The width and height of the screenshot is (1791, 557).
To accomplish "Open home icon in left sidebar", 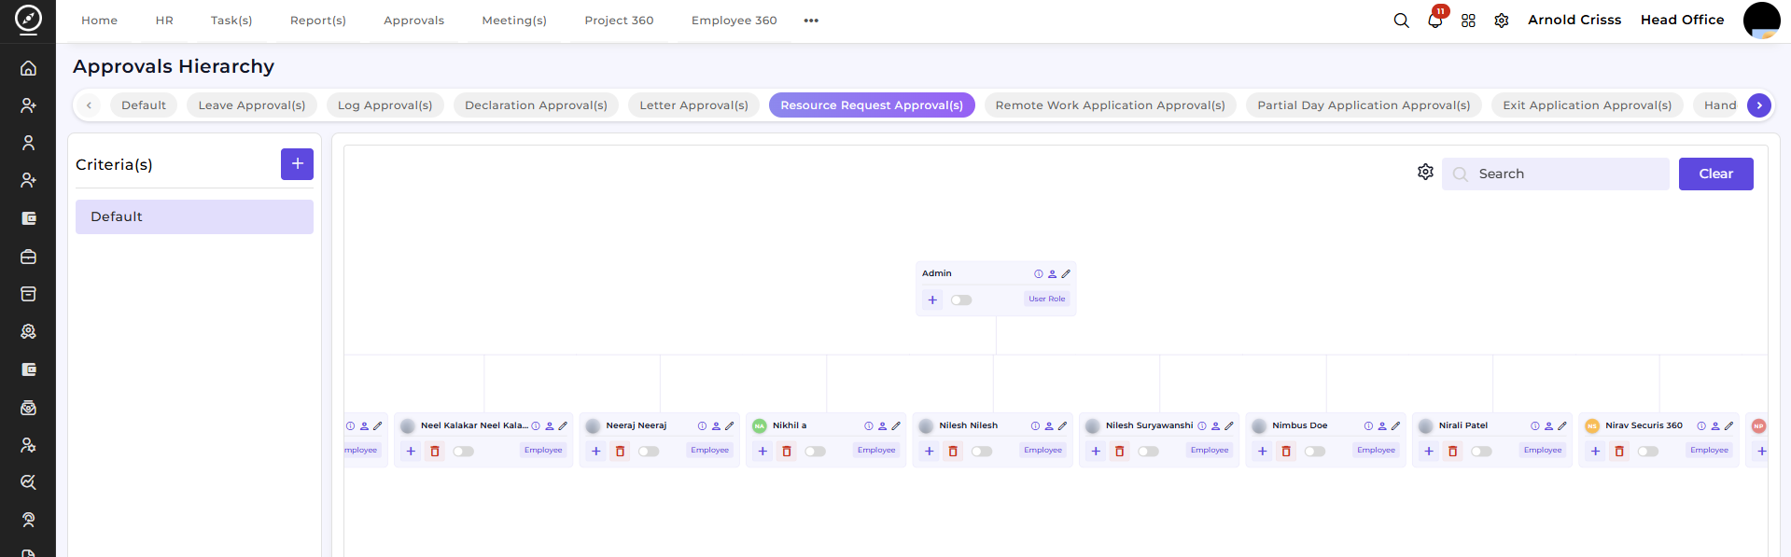I will pos(28,68).
